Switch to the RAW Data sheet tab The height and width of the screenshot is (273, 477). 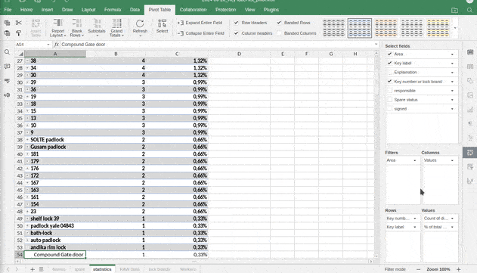(129, 269)
